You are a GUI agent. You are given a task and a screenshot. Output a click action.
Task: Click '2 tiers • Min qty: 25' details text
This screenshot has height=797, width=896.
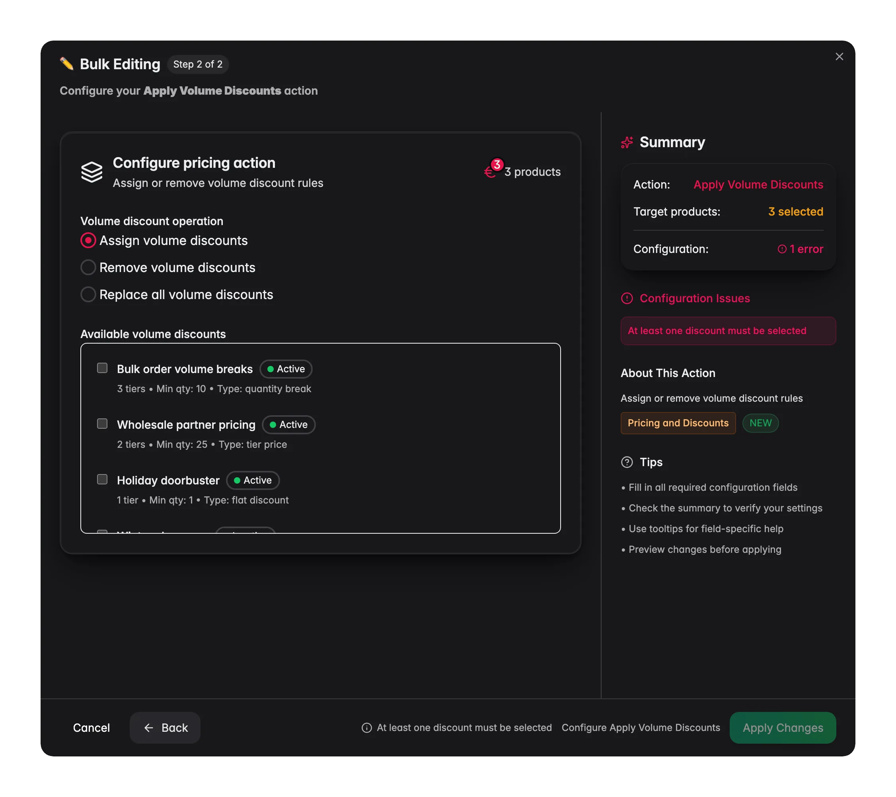click(x=202, y=444)
